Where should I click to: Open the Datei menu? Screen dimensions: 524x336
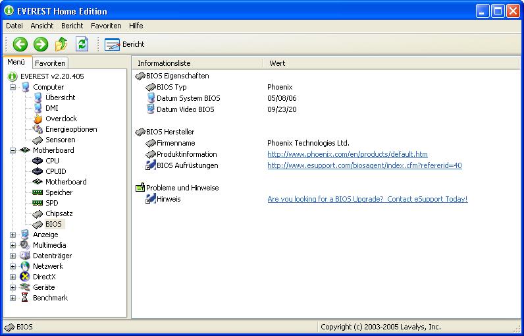point(14,26)
